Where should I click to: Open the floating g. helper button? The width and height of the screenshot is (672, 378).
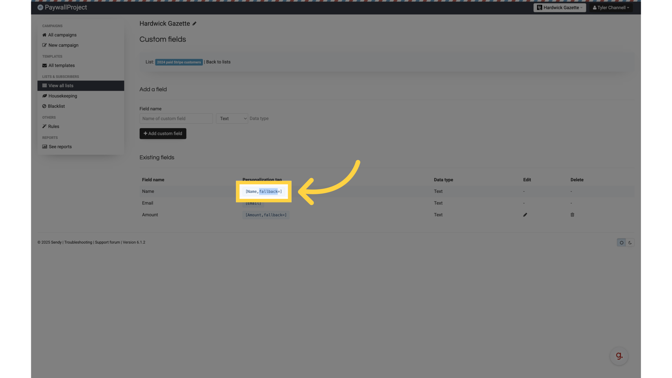tap(619, 356)
